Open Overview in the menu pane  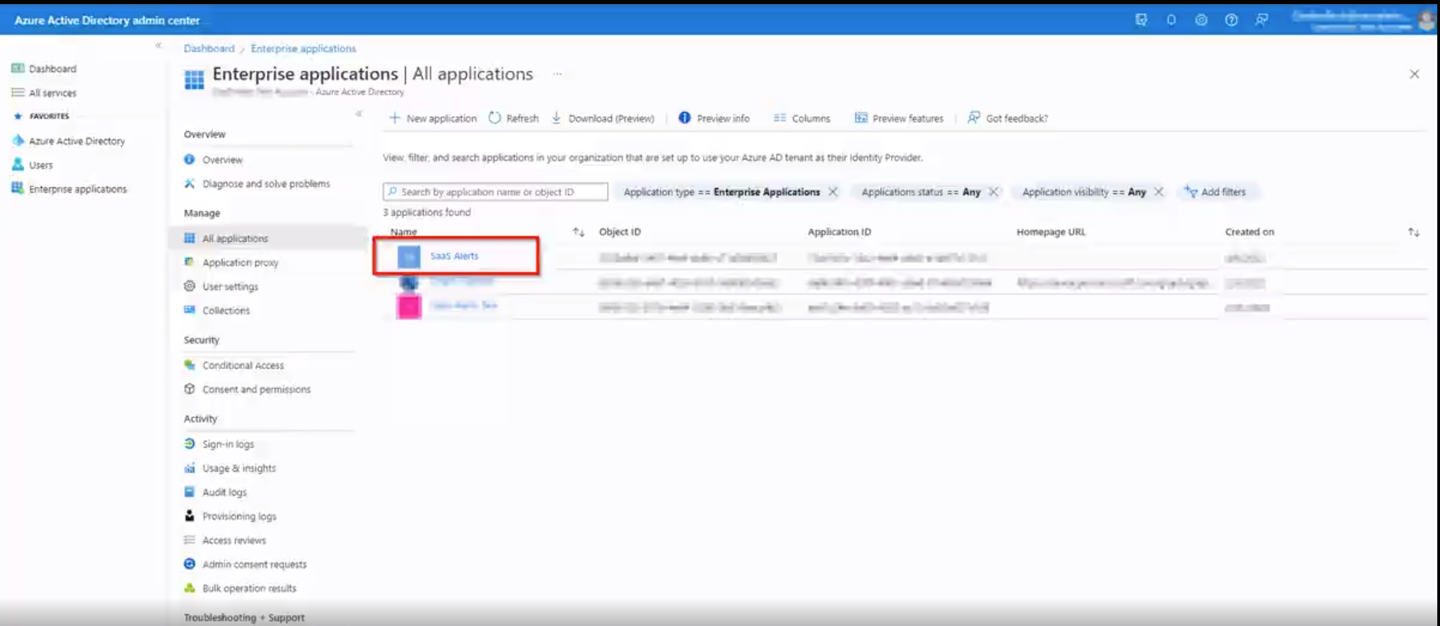click(222, 160)
